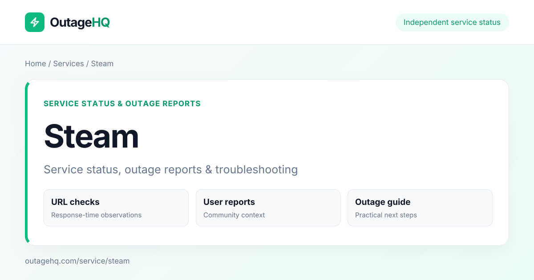This screenshot has width=534, height=280.
Task: Select Steam in the breadcrumb
Action: point(102,64)
